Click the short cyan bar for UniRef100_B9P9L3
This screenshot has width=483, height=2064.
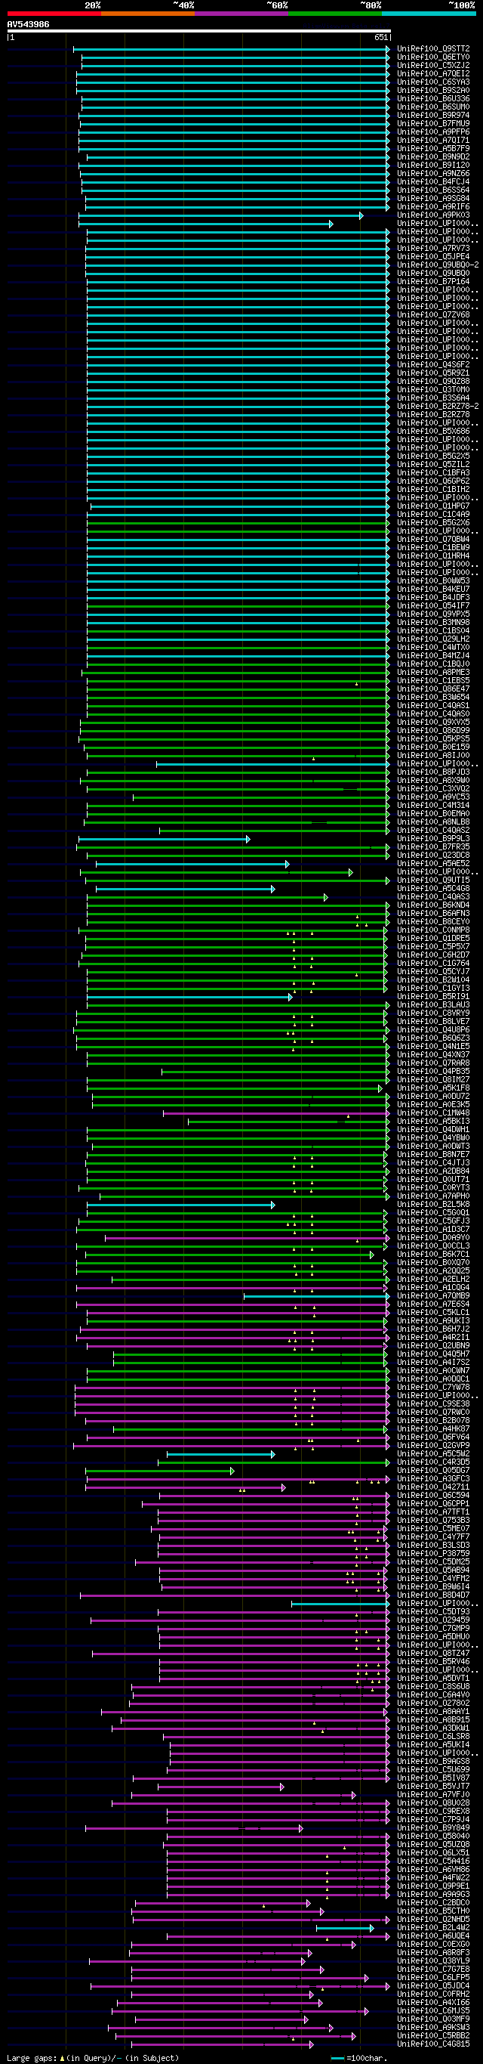[164, 839]
